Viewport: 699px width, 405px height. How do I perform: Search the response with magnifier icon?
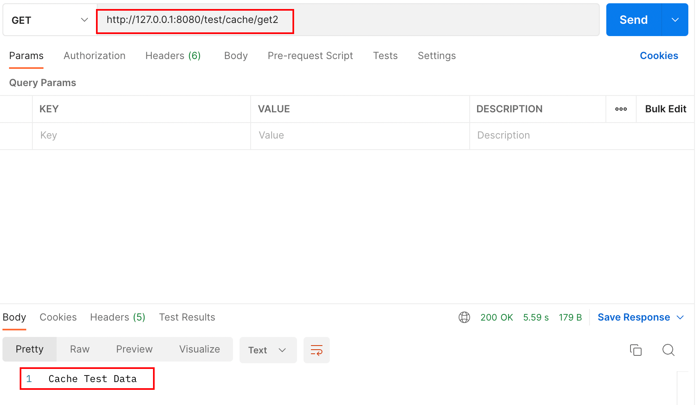pos(668,350)
